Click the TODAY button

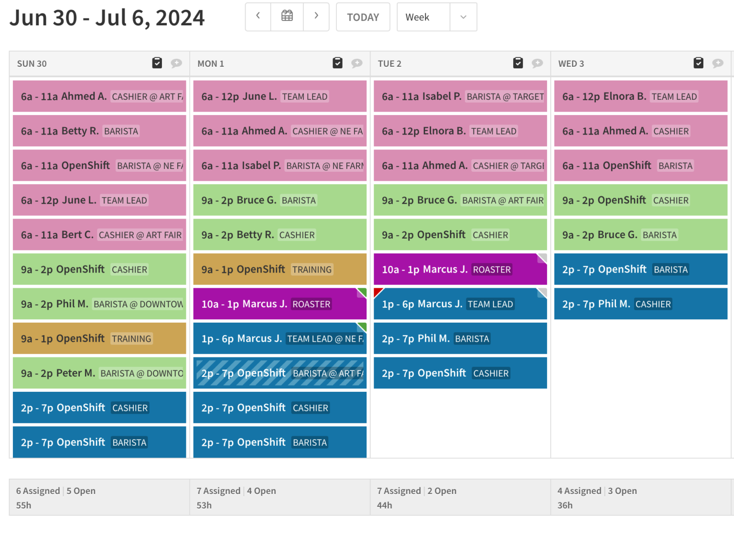click(x=363, y=17)
